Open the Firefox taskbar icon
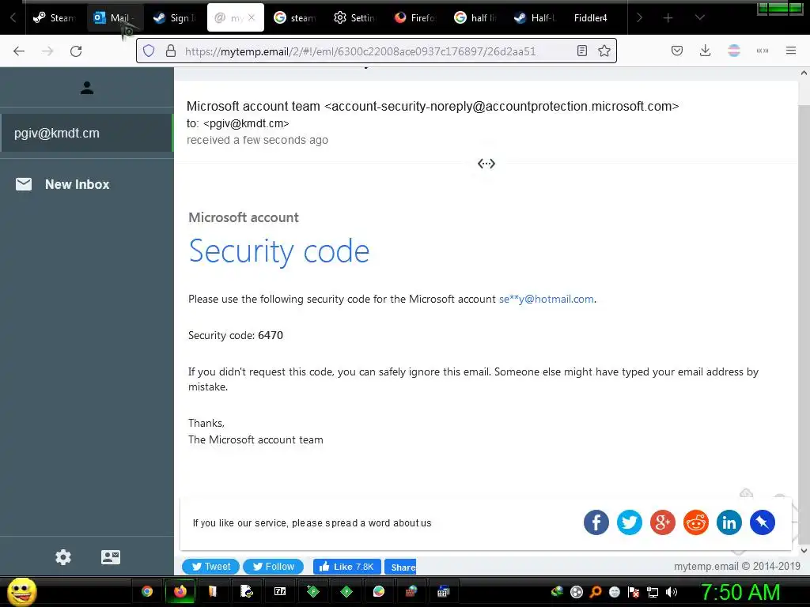The height and width of the screenshot is (607, 810). (180, 591)
